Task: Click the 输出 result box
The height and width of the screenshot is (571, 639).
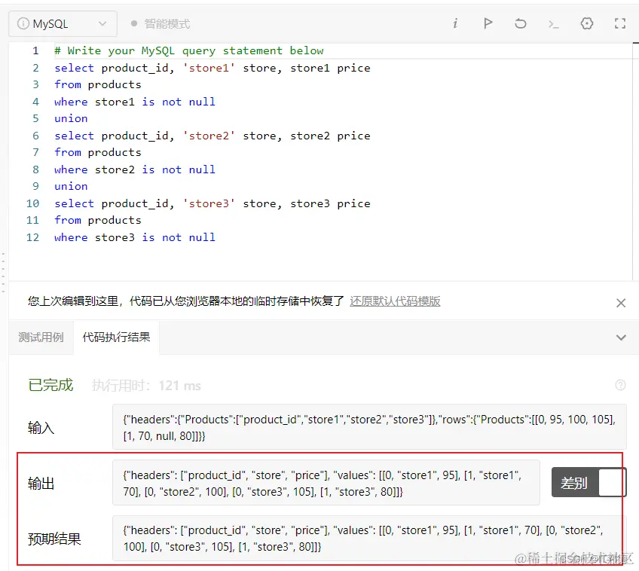Action: click(x=326, y=483)
